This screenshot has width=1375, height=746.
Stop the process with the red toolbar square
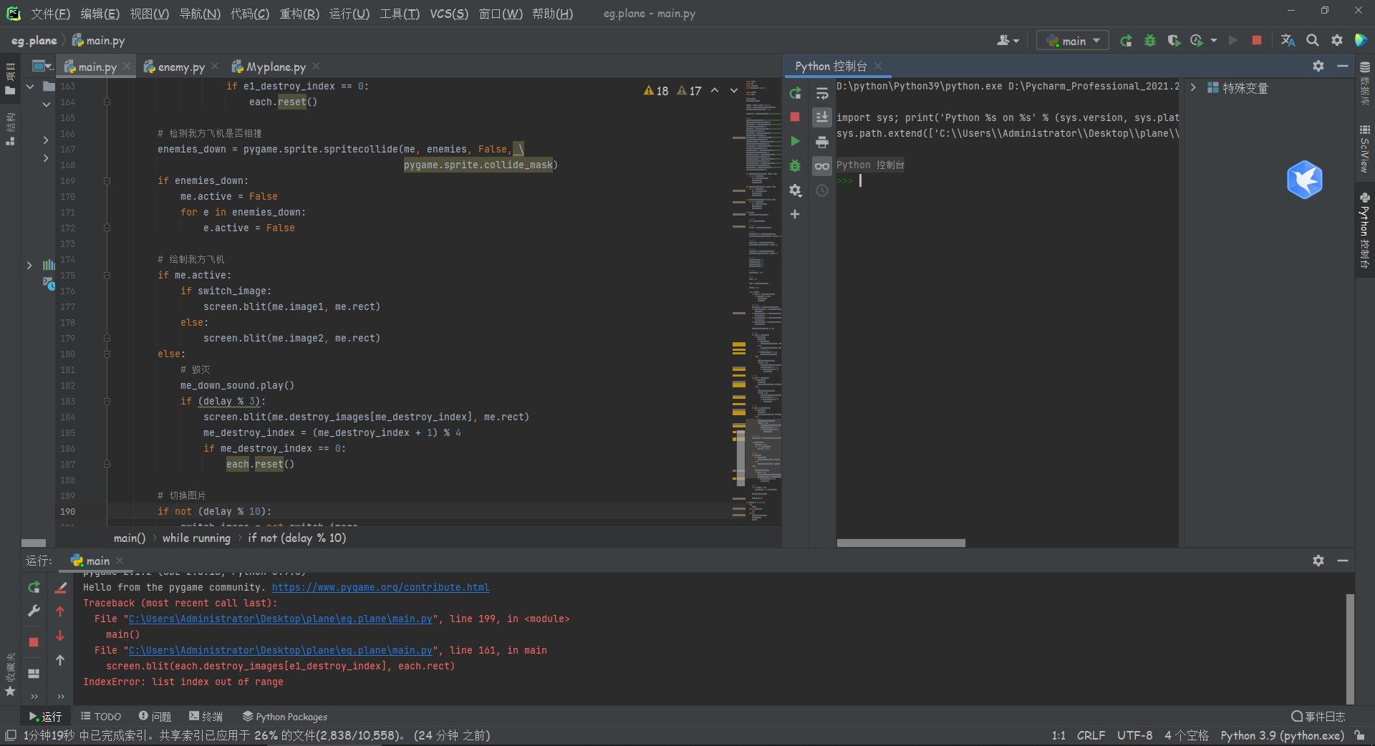[1256, 41]
